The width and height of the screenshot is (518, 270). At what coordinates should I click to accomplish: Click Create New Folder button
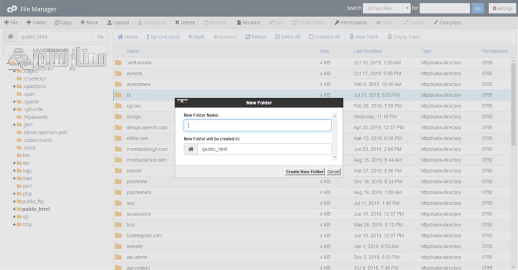(x=305, y=171)
